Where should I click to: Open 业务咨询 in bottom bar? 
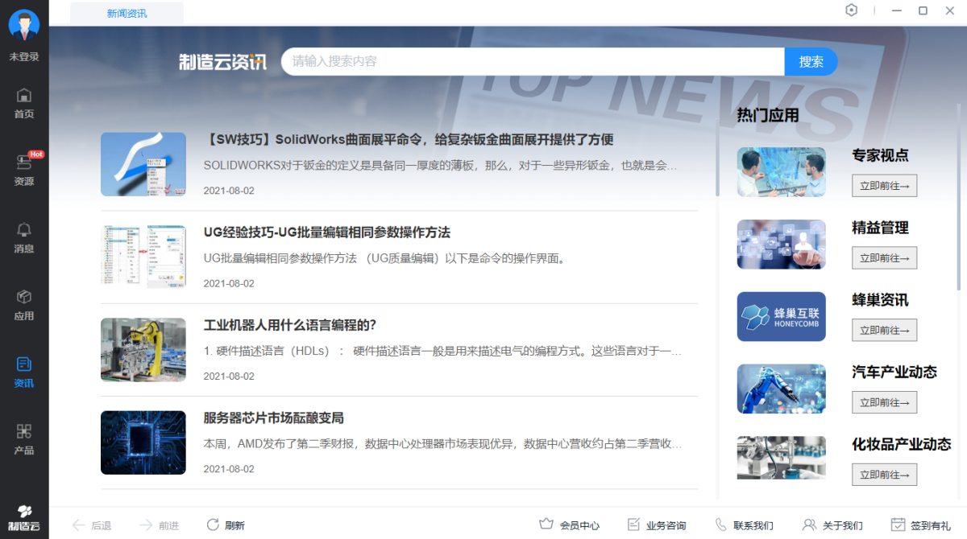point(657,525)
